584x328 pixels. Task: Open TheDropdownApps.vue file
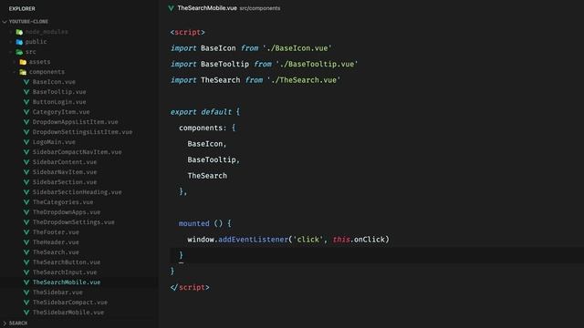[x=67, y=212]
